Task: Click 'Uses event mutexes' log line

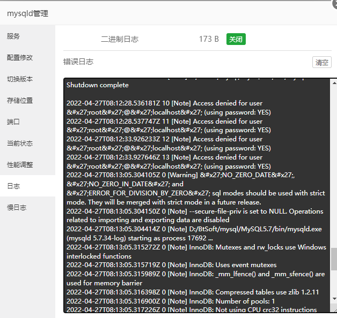Action: point(172,265)
